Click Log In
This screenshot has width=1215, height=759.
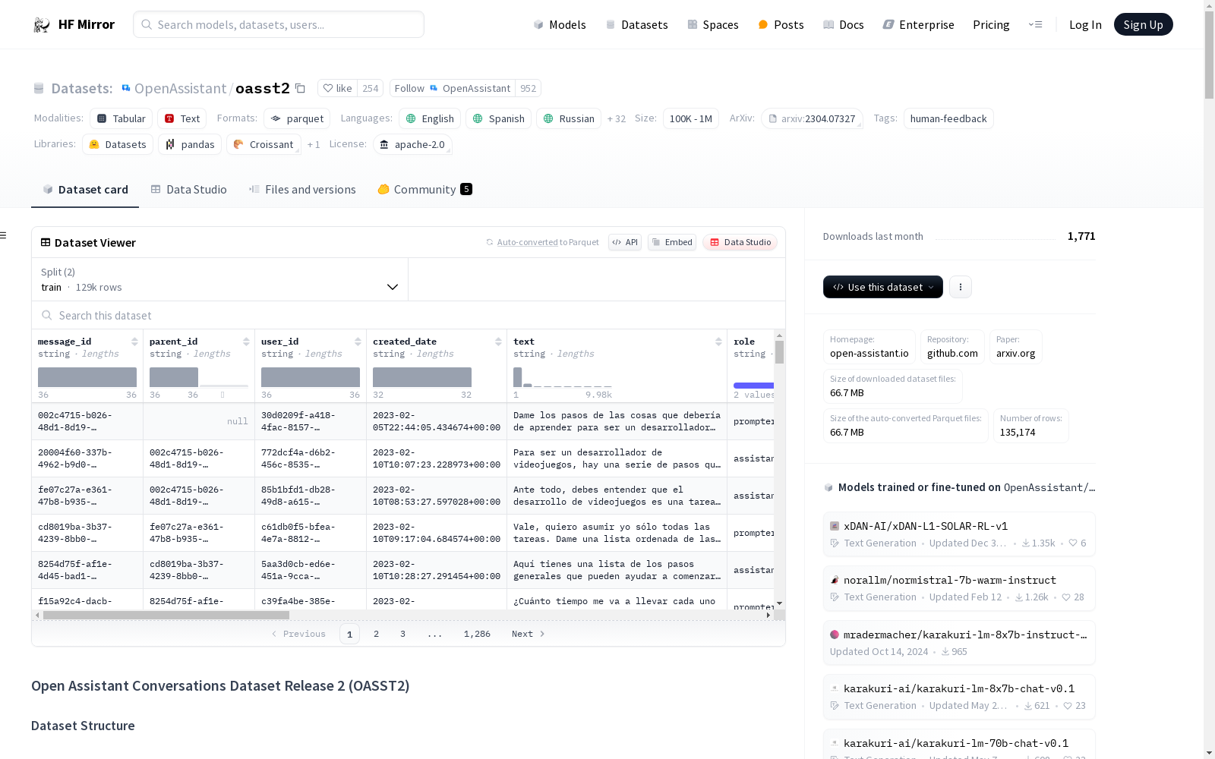[1085, 24]
